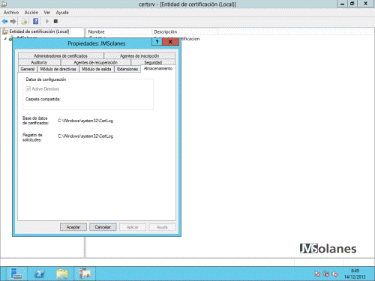Switch to Agentes de recuperación tab
Image resolution: width=375 pixels, height=281 pixels.
click(96, 62)
